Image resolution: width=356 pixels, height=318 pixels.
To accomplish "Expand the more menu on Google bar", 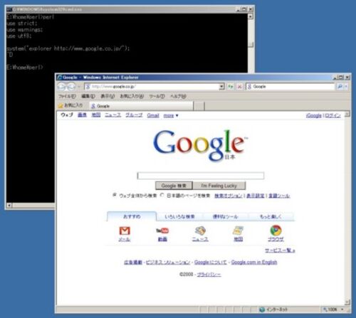I will coord(171,115).
